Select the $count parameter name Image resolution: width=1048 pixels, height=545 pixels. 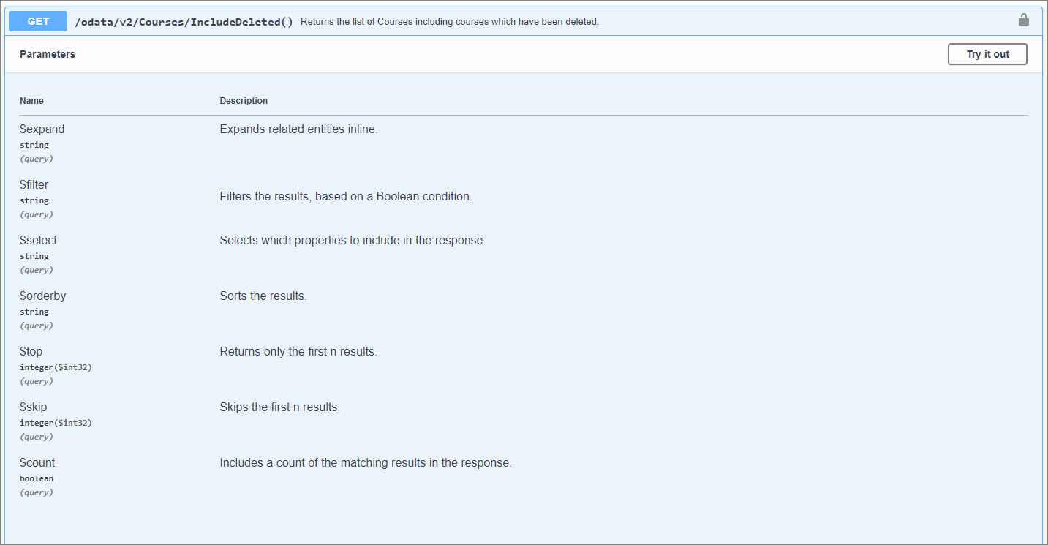tap(37, 463)
